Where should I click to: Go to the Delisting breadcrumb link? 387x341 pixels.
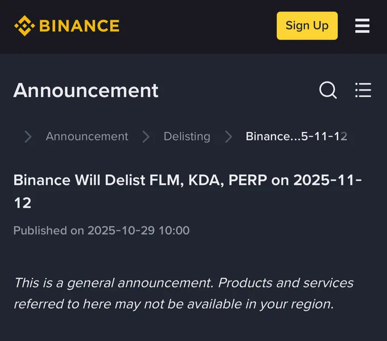click(187, 137)
